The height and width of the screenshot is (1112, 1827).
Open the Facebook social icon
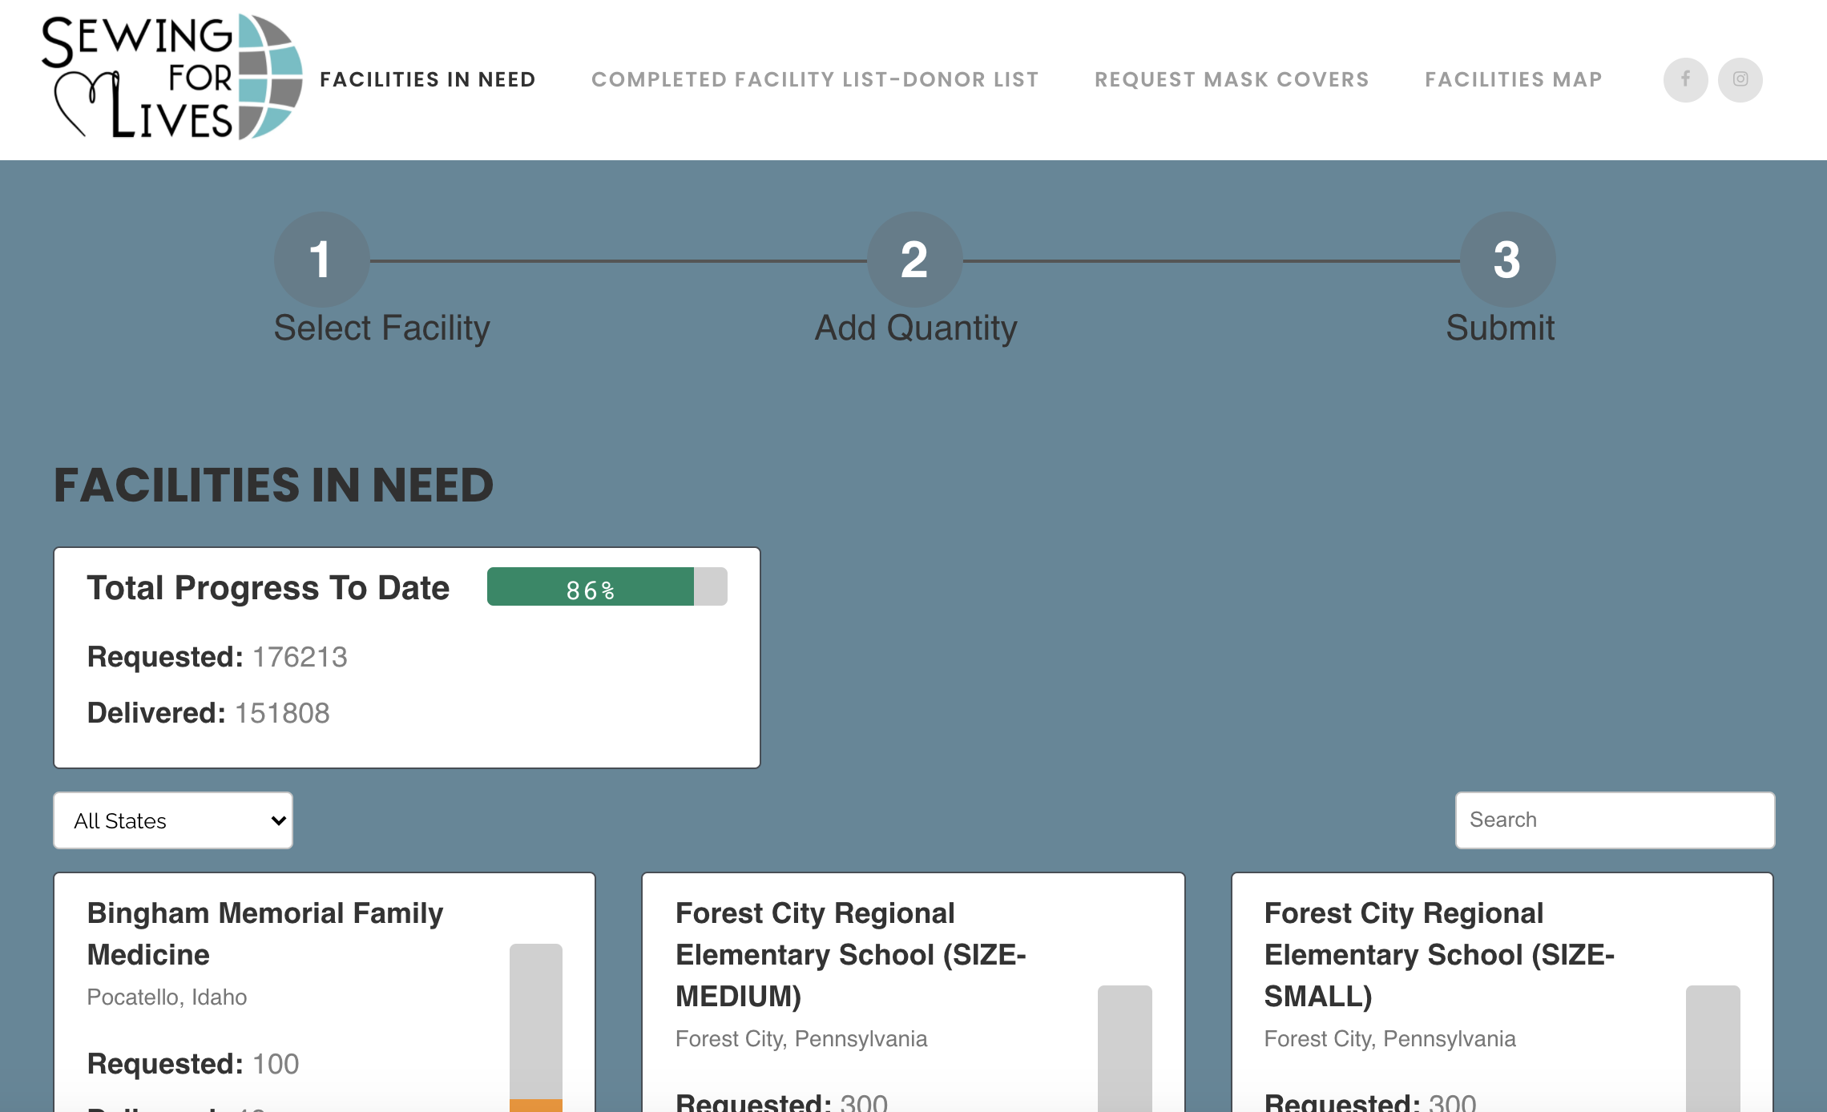point(1685,79)
